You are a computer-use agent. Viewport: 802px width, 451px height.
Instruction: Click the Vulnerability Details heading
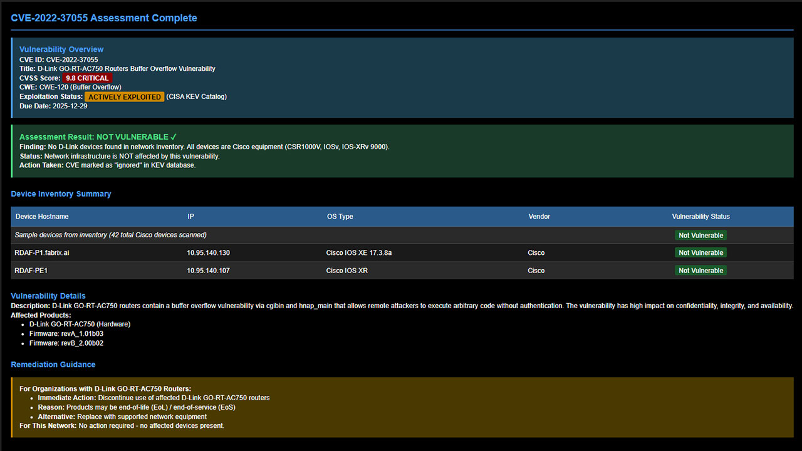(x=48, y=296)
